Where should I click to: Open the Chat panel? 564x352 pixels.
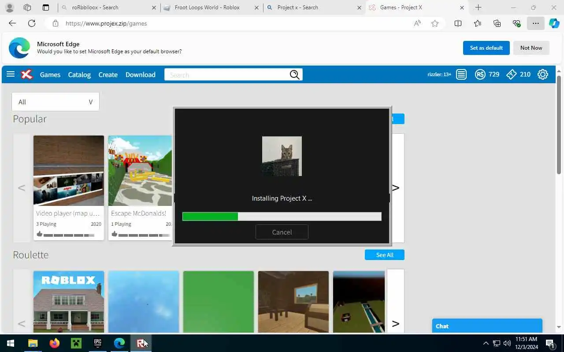coord(487,326)
